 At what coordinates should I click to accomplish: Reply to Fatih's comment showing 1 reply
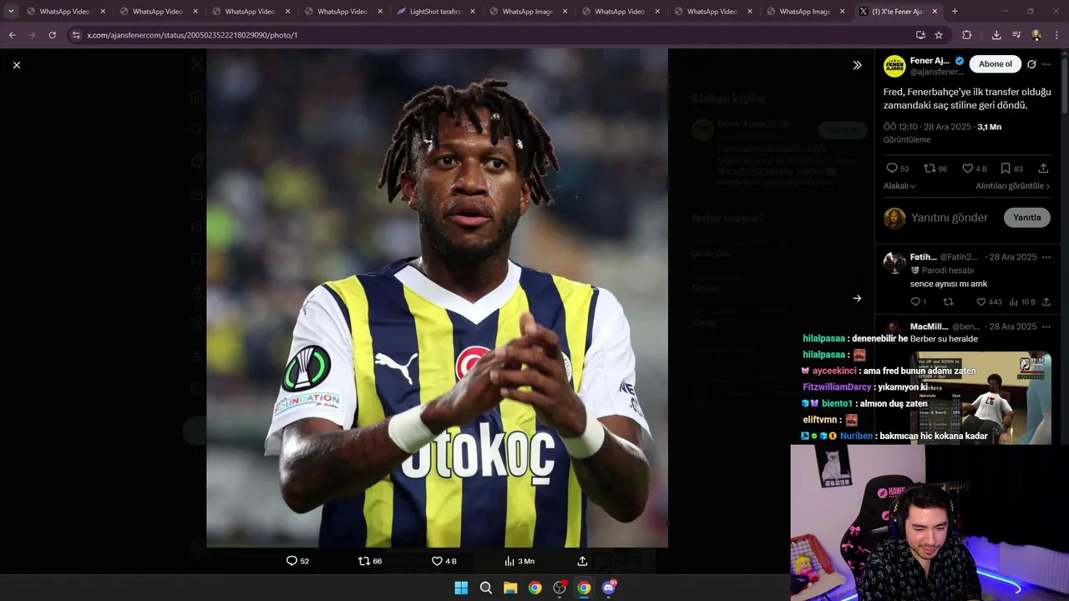pos(918,302)
